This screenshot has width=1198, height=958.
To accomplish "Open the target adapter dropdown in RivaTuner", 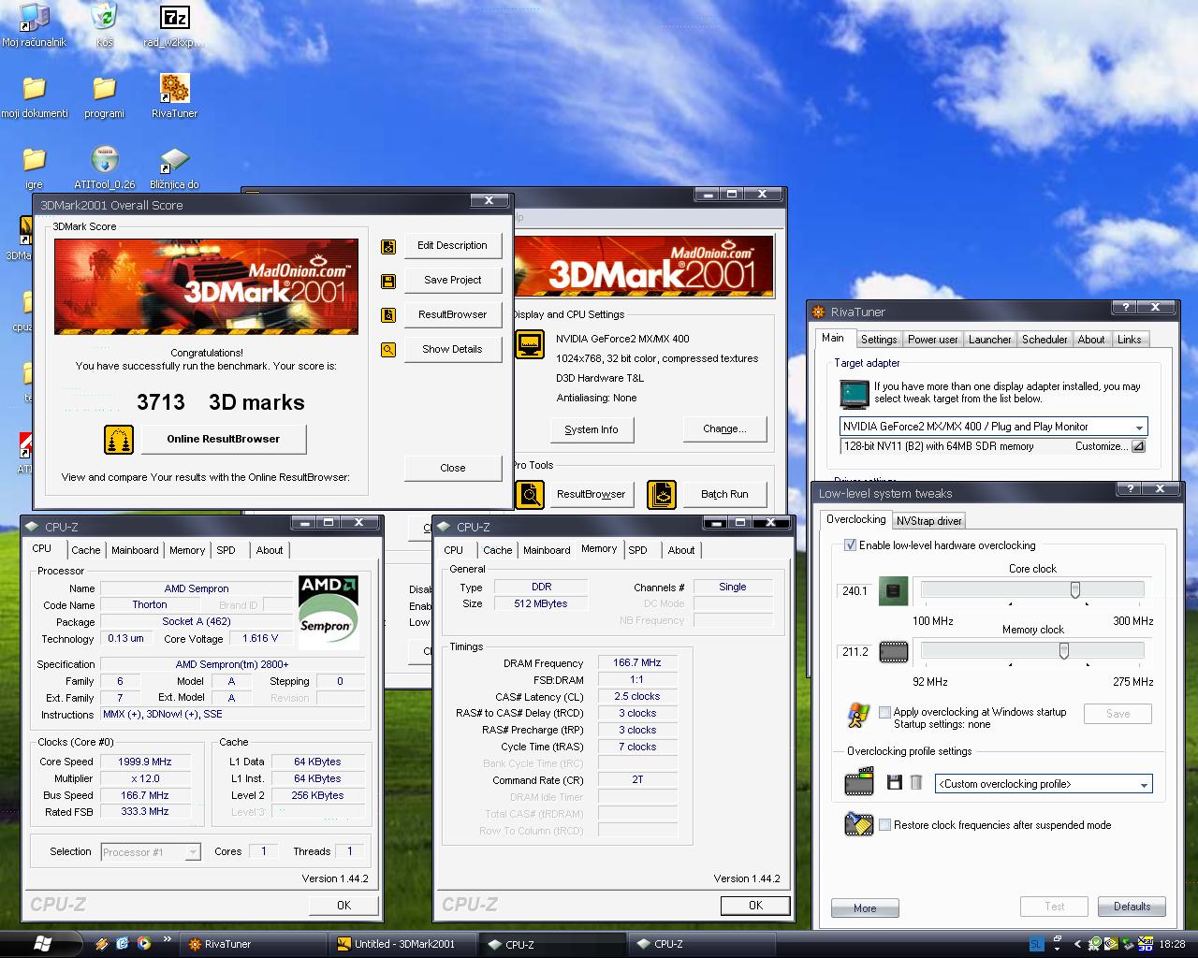I will (x=1139, y=427).
